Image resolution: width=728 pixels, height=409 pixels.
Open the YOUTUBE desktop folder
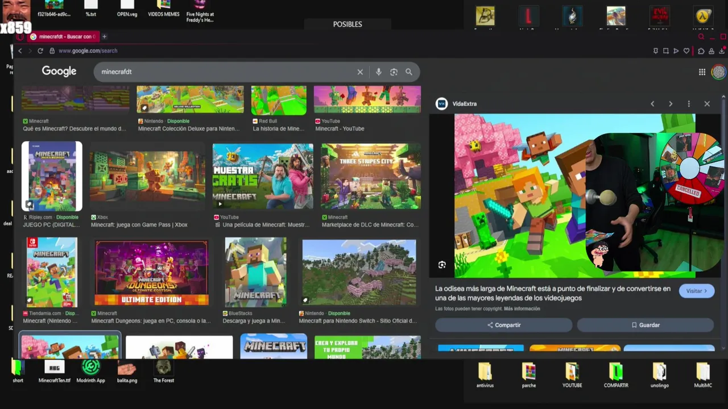[572, 375]
